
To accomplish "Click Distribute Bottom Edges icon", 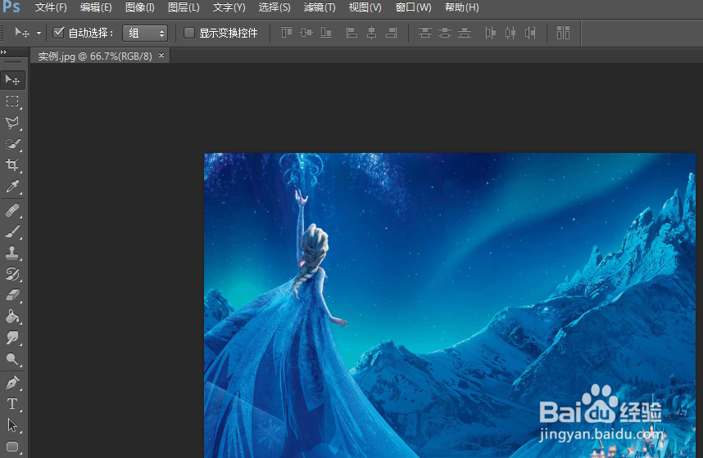I will click(x=465, y=33).
